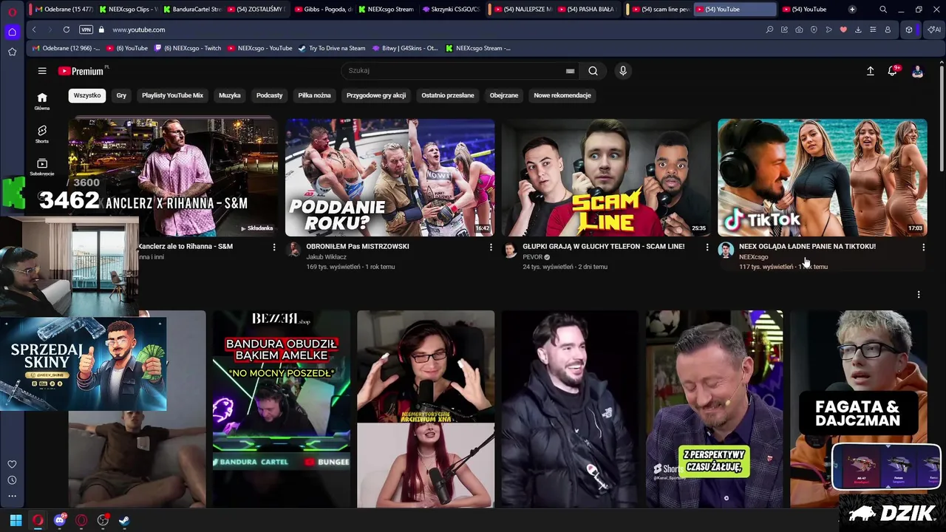Open Try To Drive na Steam bookmark
Screen dimensions: 946x532
pyautogui.click(x=332, y=48)
